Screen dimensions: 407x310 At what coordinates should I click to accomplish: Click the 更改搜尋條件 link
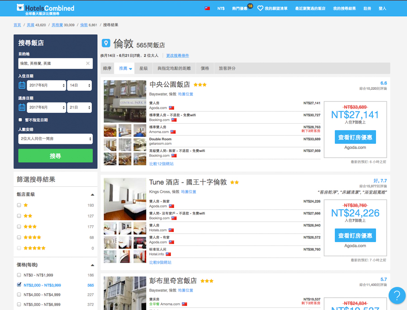pyautogui.click(x=178, y=56)
